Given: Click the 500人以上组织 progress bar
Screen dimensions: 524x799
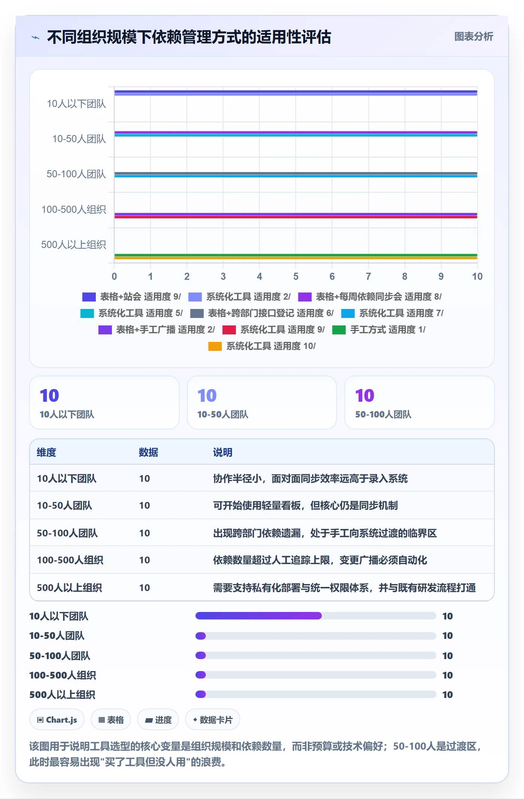Looking at the screenshot, I should (316, 695).
